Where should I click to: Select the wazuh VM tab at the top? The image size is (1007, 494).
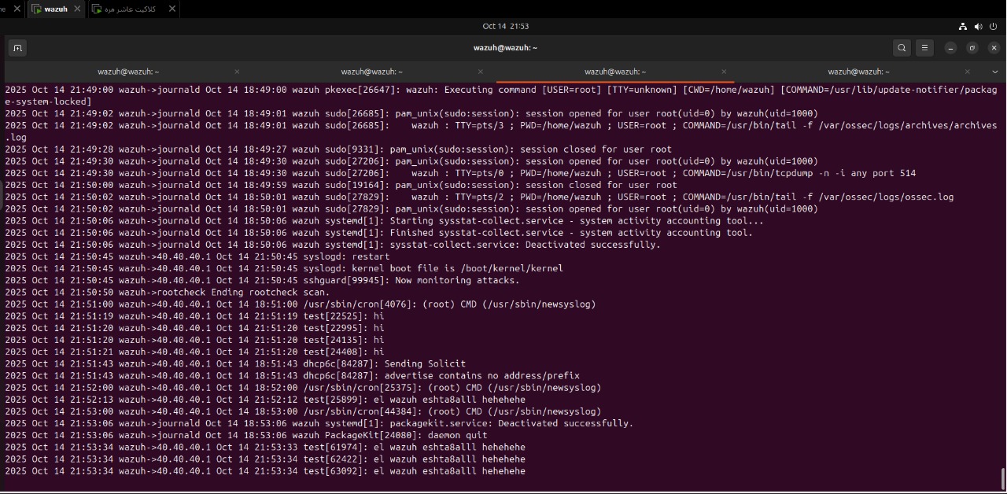pos(55,9)
